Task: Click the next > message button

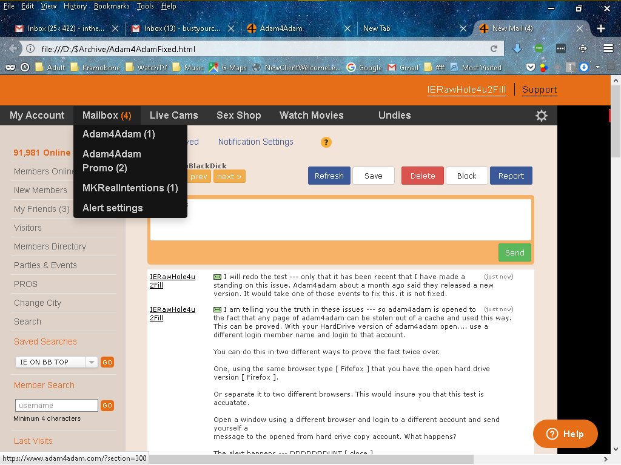Action: 229,176
